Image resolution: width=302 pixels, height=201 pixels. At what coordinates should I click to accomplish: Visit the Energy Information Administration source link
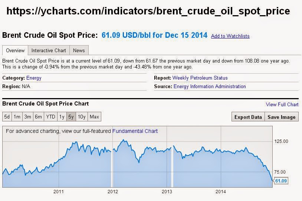(x=210, y=87)
